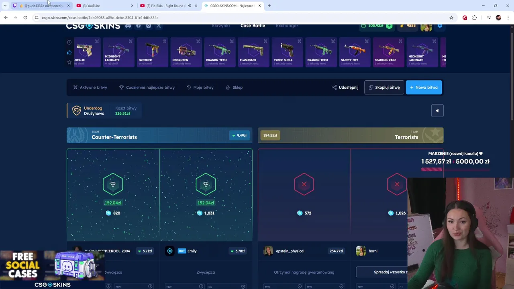514x289 pixels.
Task: Click the Udostępnij share button
Action: tap(345, 88)
